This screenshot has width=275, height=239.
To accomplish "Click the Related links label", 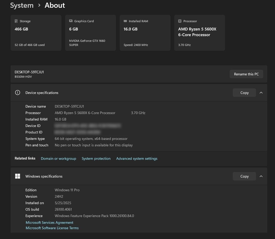I will [x=25, y=158].
